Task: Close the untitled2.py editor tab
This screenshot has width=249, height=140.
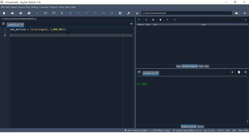Action: tap(22, 24)
